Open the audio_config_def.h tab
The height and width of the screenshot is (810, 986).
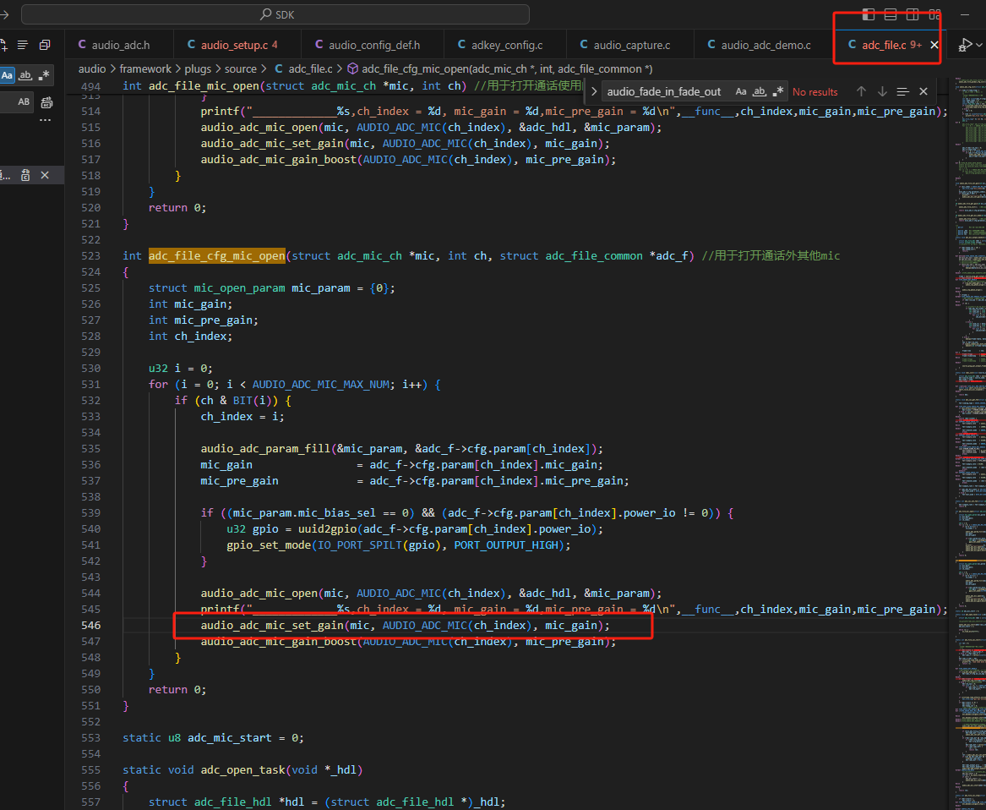(373, 45)
